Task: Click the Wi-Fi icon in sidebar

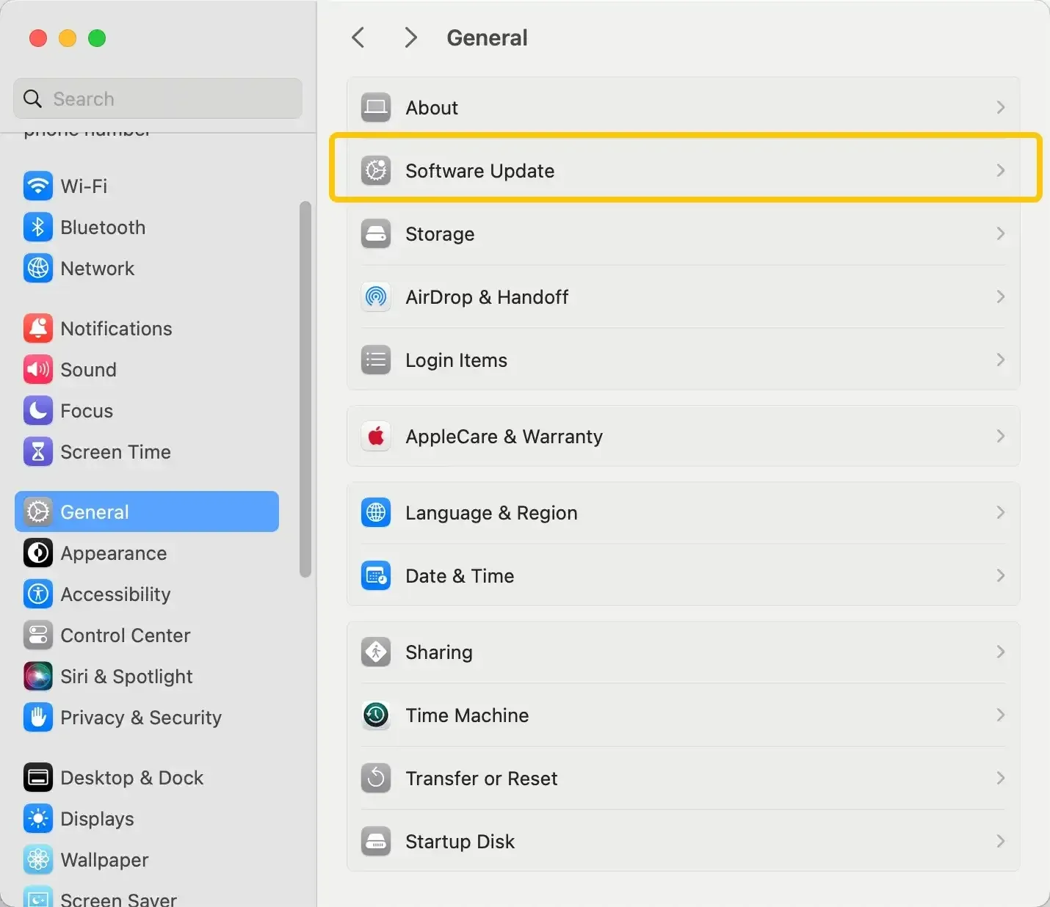Action: 37,186
